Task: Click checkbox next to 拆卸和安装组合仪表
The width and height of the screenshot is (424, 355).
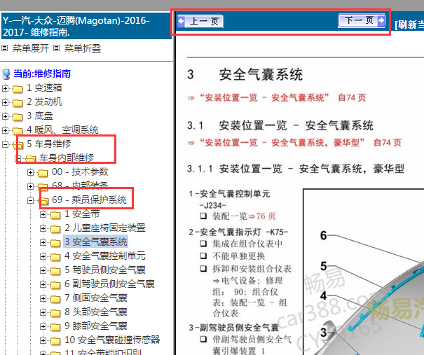Action: coord(203,269)
